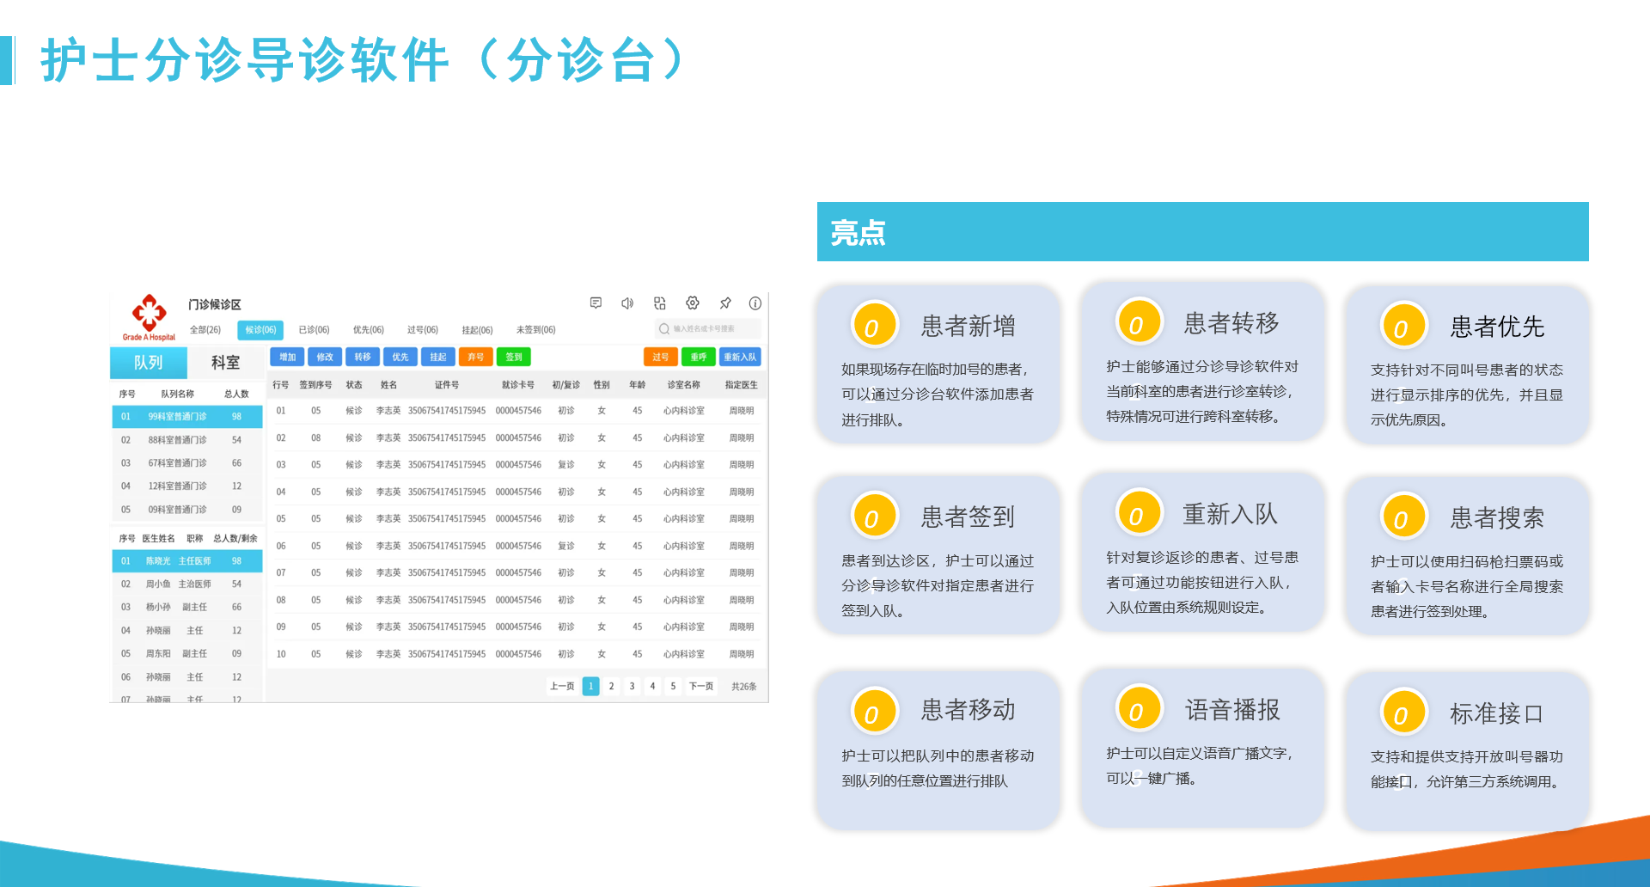The image size is (1650, 887).
Task: Click 下一页 to go to next page
Action: [x=700, y=686]
